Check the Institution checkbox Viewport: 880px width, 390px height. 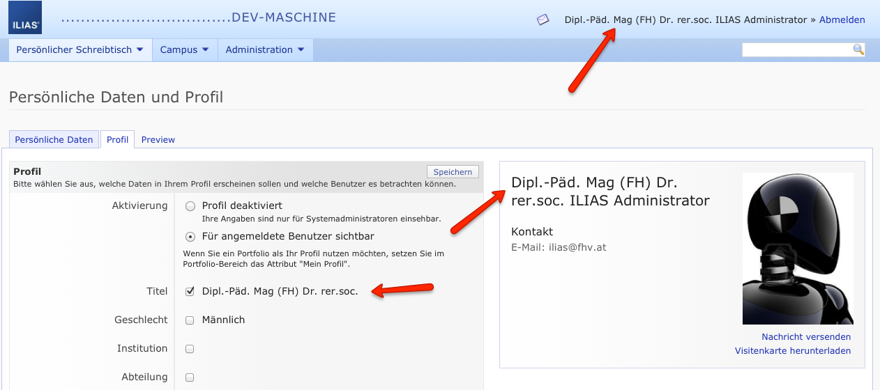pyautogui.click(x=190, y=349)
